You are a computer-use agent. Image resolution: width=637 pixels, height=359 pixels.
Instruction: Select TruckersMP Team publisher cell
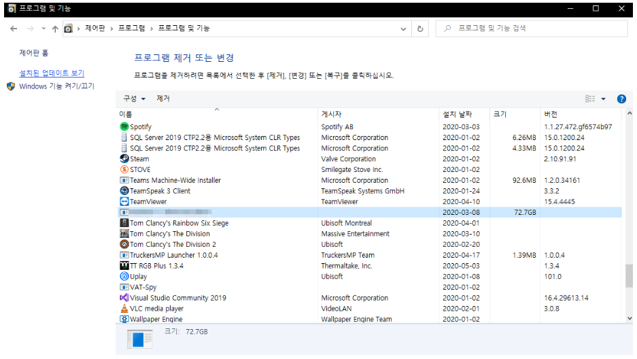tap(348, 255)
